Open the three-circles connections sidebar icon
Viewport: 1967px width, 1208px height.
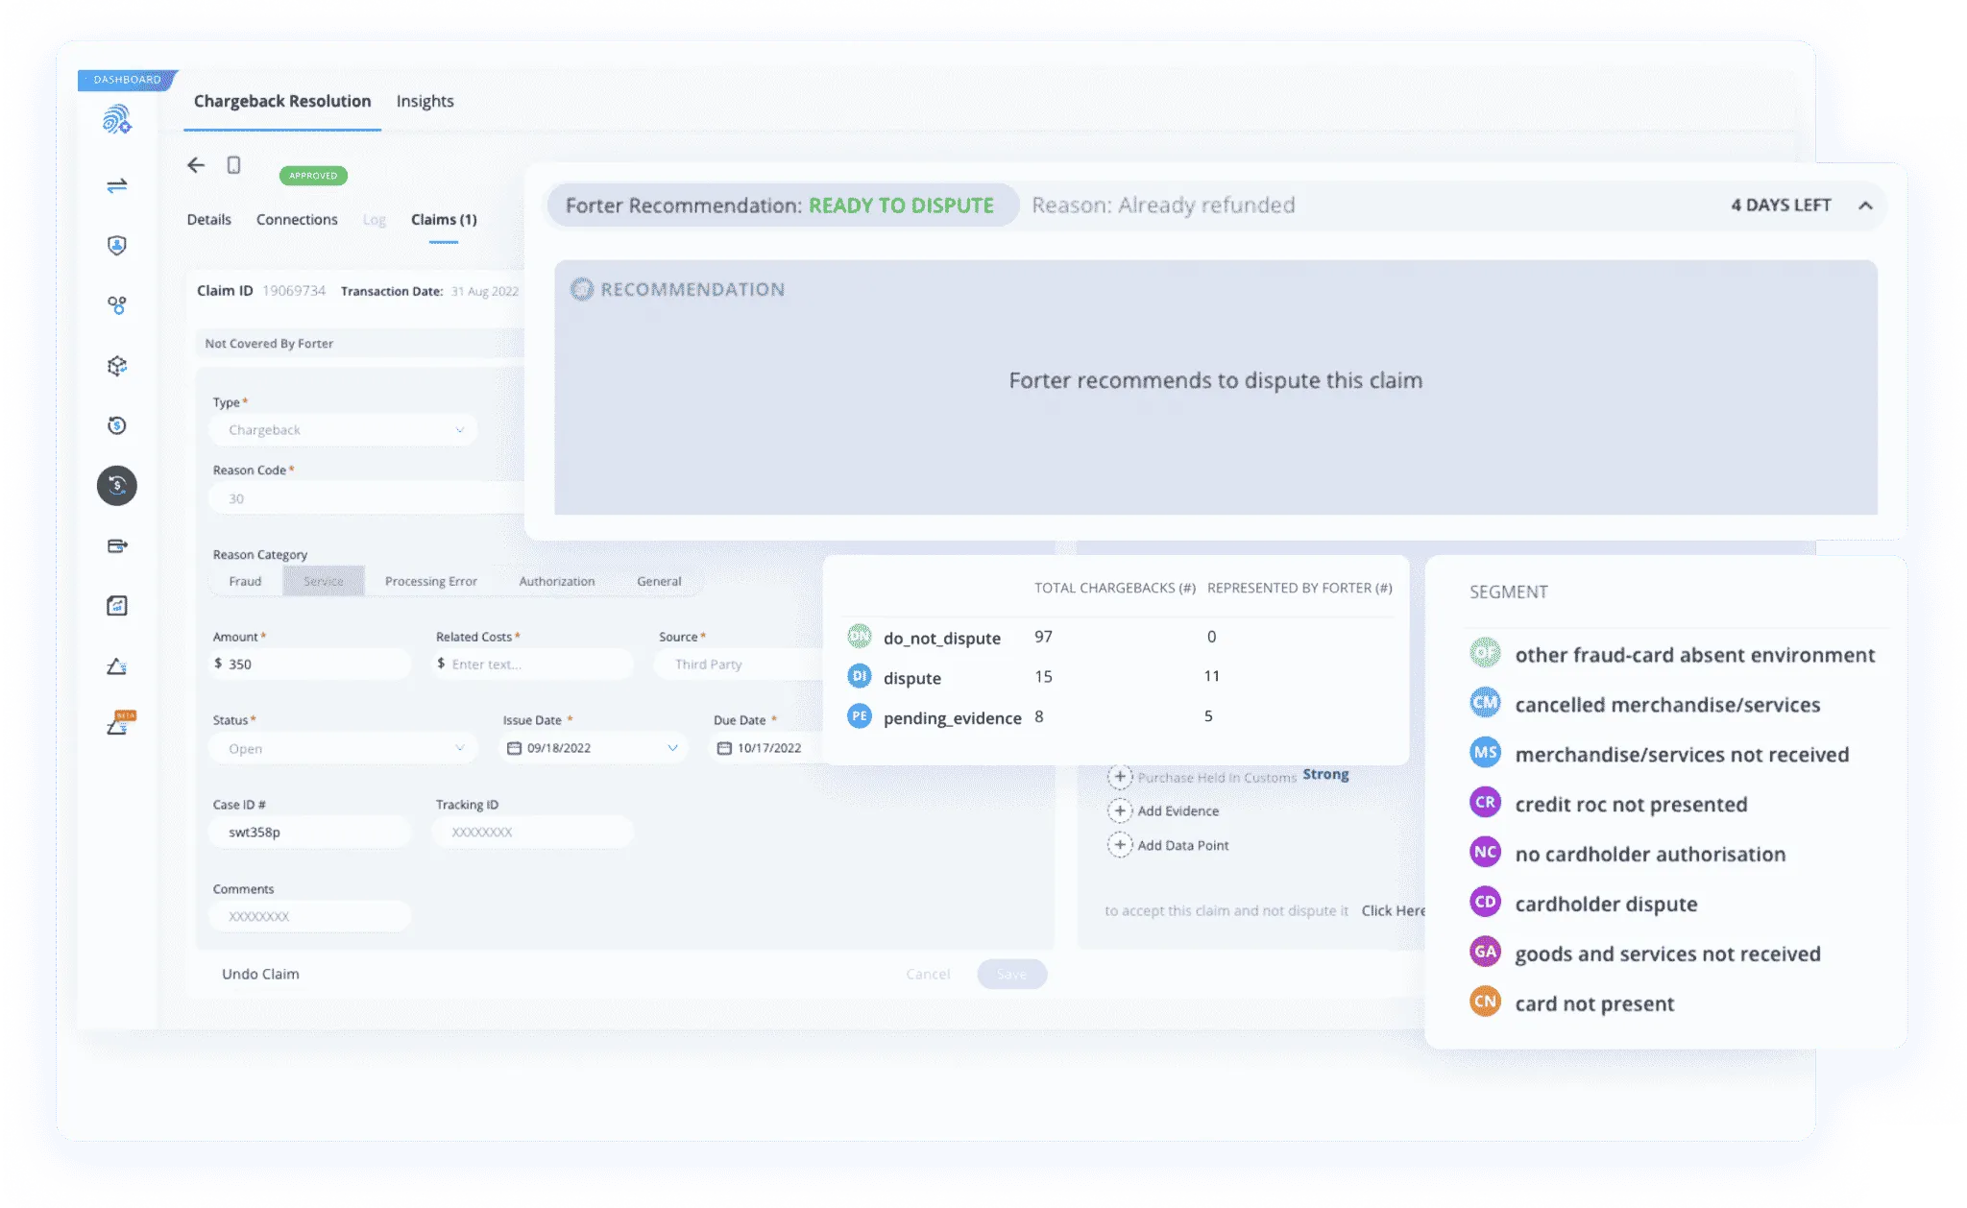point(117,305)
